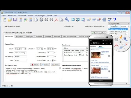Open help with the blue question mark icon
Screen dimensions: 131x98
(115, 20)
